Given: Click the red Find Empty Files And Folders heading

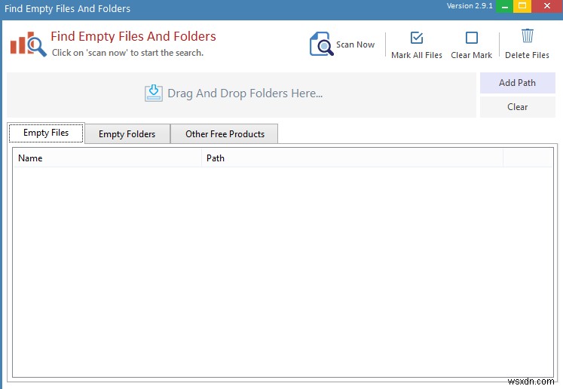Looking at the screenshot, I should (x=133, y=36).
